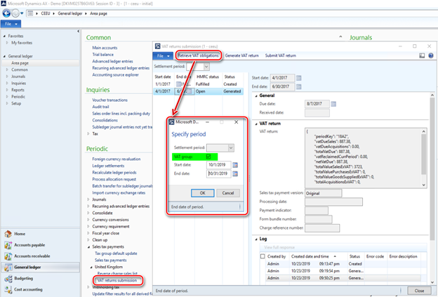Open the navigation history dropdown arrow
The height and width of the screenshot is (297, 438).
22,13
